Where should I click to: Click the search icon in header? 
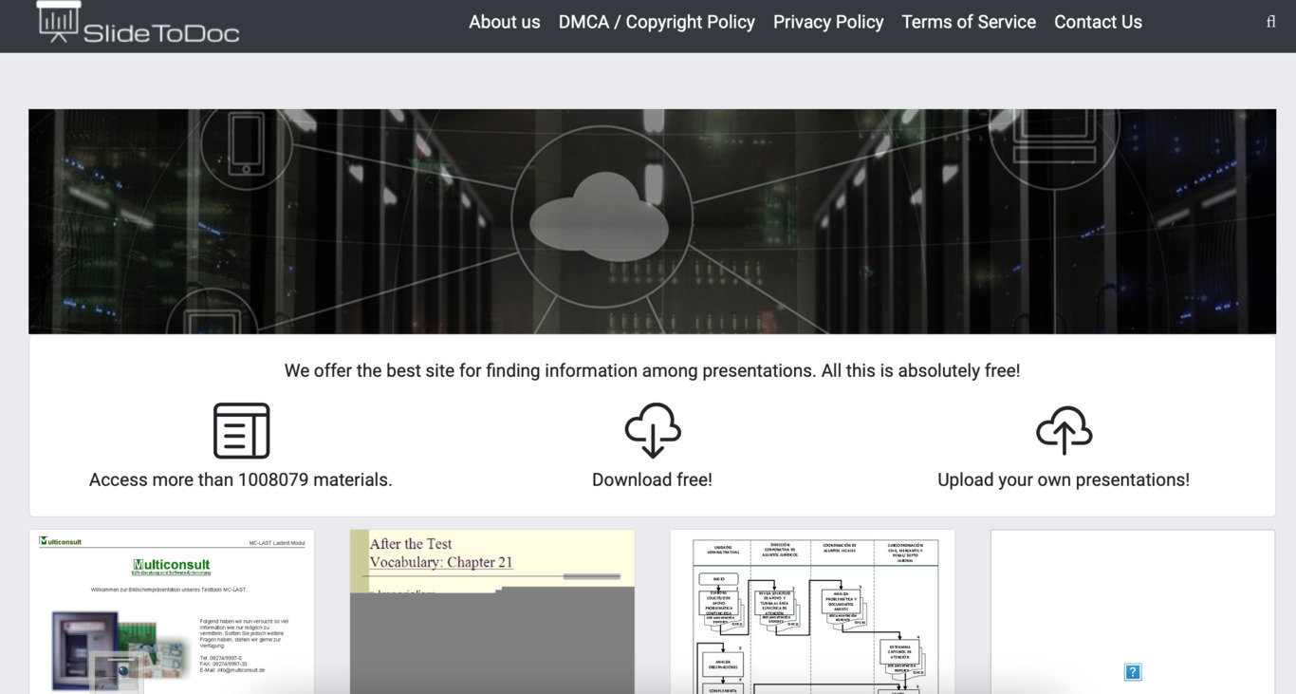(1271, 22)
